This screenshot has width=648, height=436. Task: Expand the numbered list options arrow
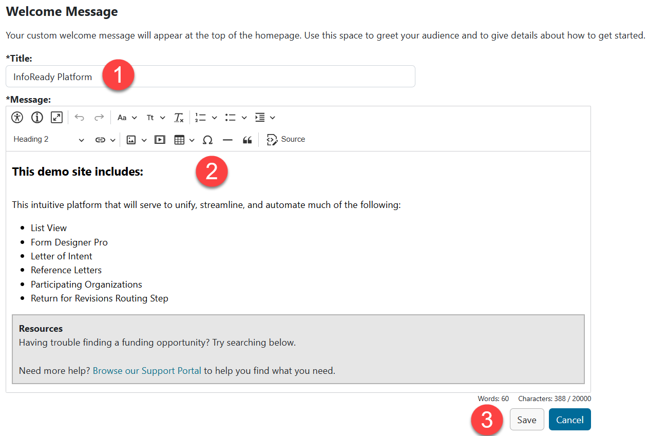(x=215, y=118)
